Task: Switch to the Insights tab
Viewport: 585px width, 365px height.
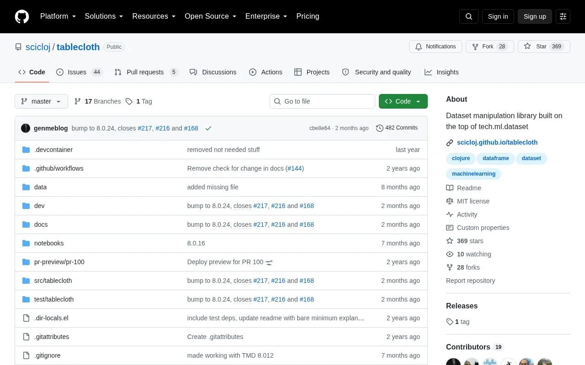Action: coord(441,72)
